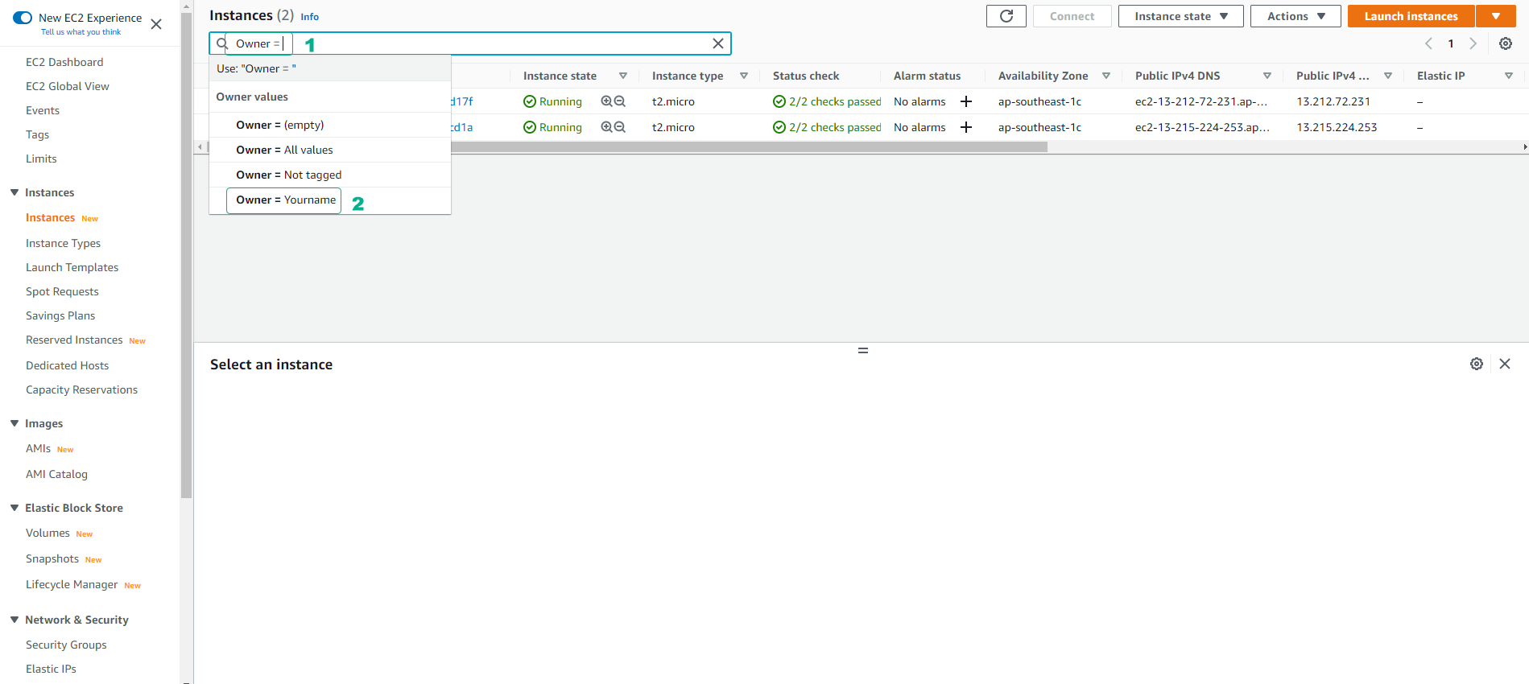Viewport: 1529px width, 684px height.
Task: Open Spot Requests page
Action: coord(62,291)
